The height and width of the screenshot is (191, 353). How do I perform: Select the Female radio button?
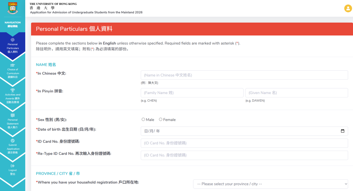pyautogui.click(x=161, y=119)
